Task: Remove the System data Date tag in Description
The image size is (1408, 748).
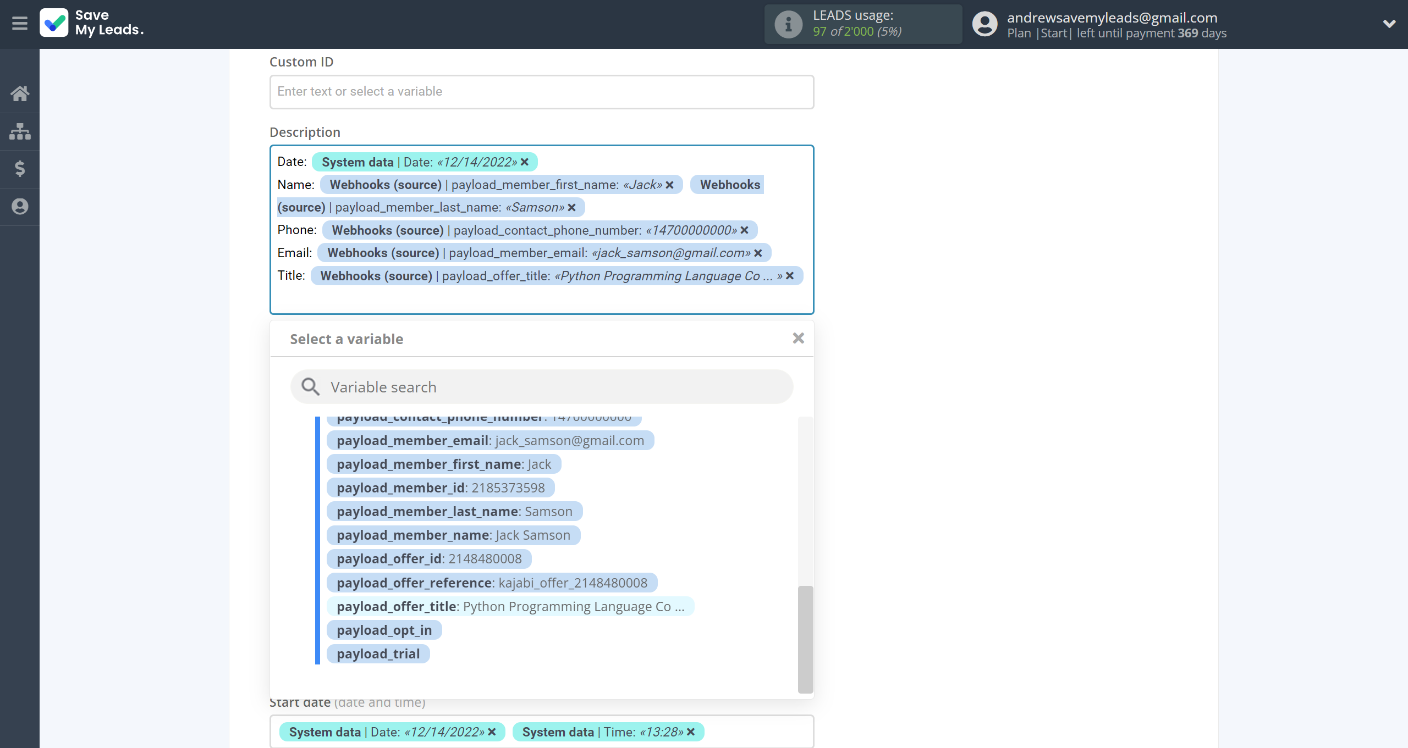Action: tap(525, 162)
